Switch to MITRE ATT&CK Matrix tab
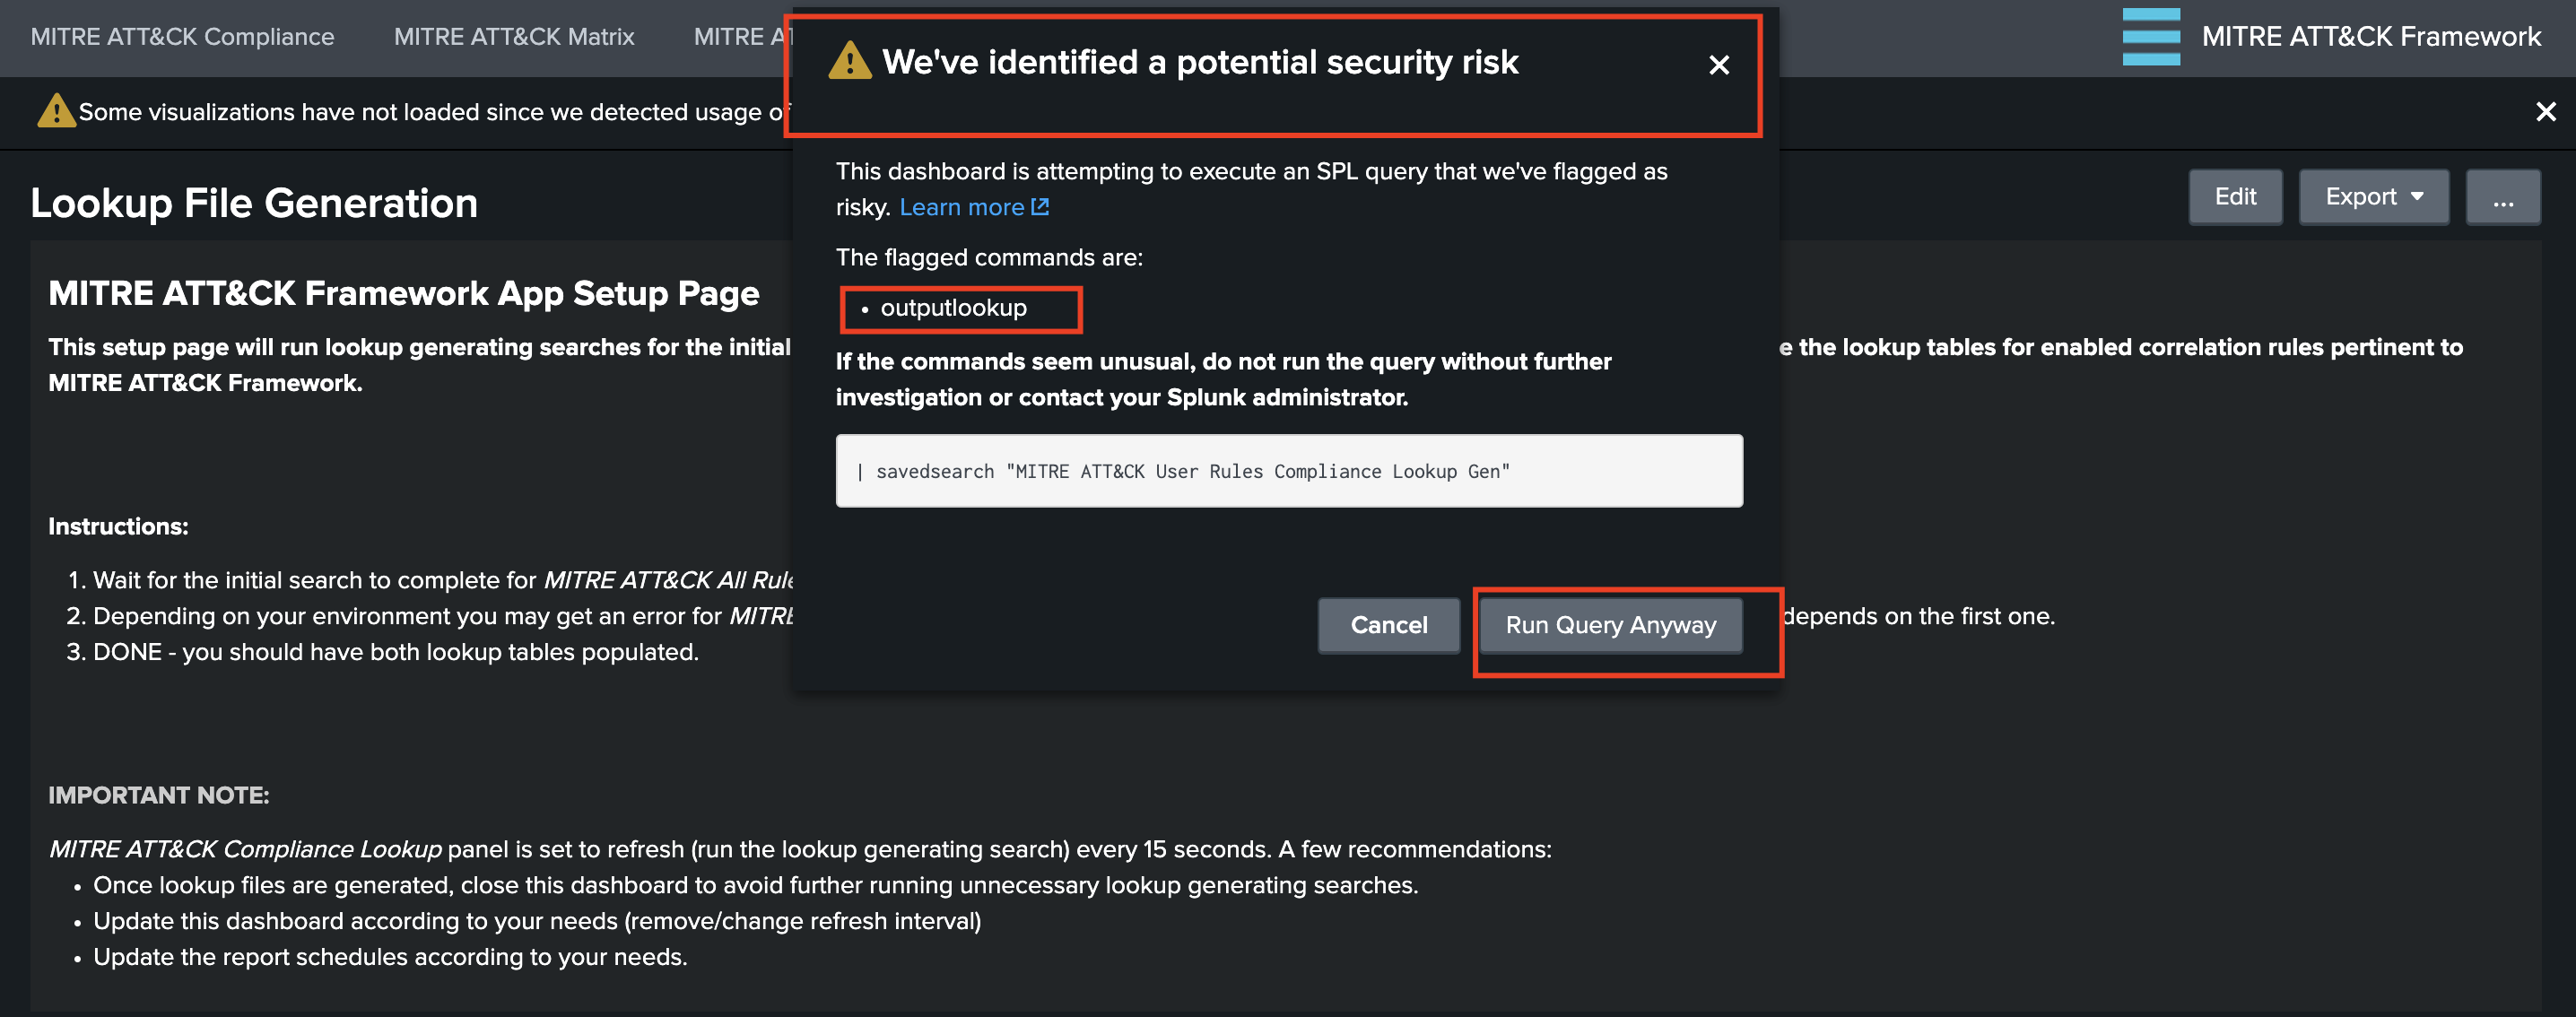The image size is (2576, 1017). (514, 37)
